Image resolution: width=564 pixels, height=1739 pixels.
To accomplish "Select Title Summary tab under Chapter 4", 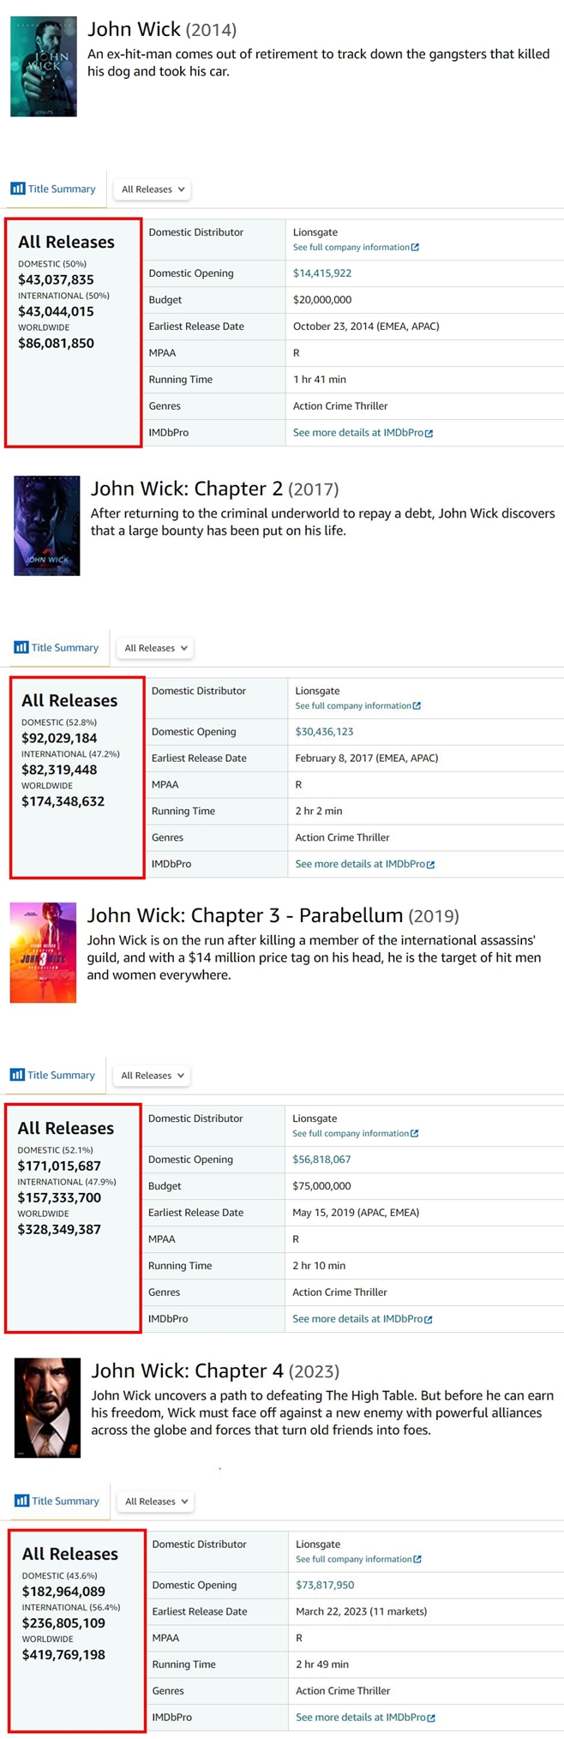I will click(x=57, y=1501).
